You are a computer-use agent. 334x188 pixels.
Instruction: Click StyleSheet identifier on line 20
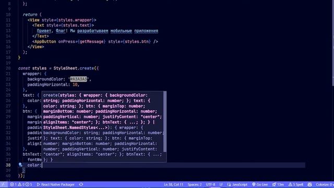[65, 68]
